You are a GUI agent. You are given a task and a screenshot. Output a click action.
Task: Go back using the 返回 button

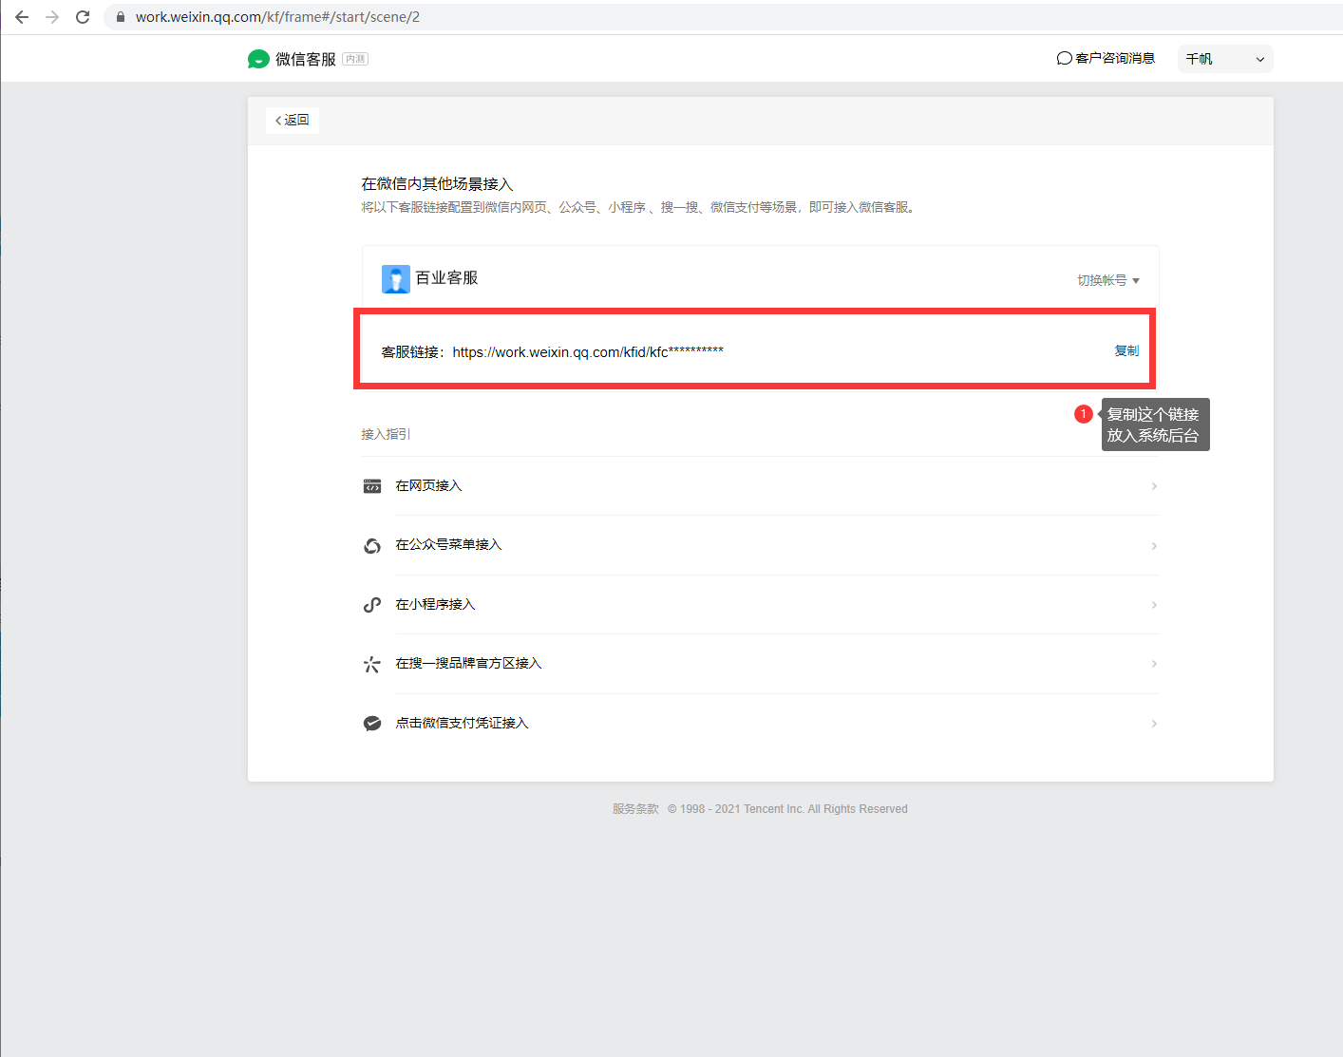click(x=293, y=120)
